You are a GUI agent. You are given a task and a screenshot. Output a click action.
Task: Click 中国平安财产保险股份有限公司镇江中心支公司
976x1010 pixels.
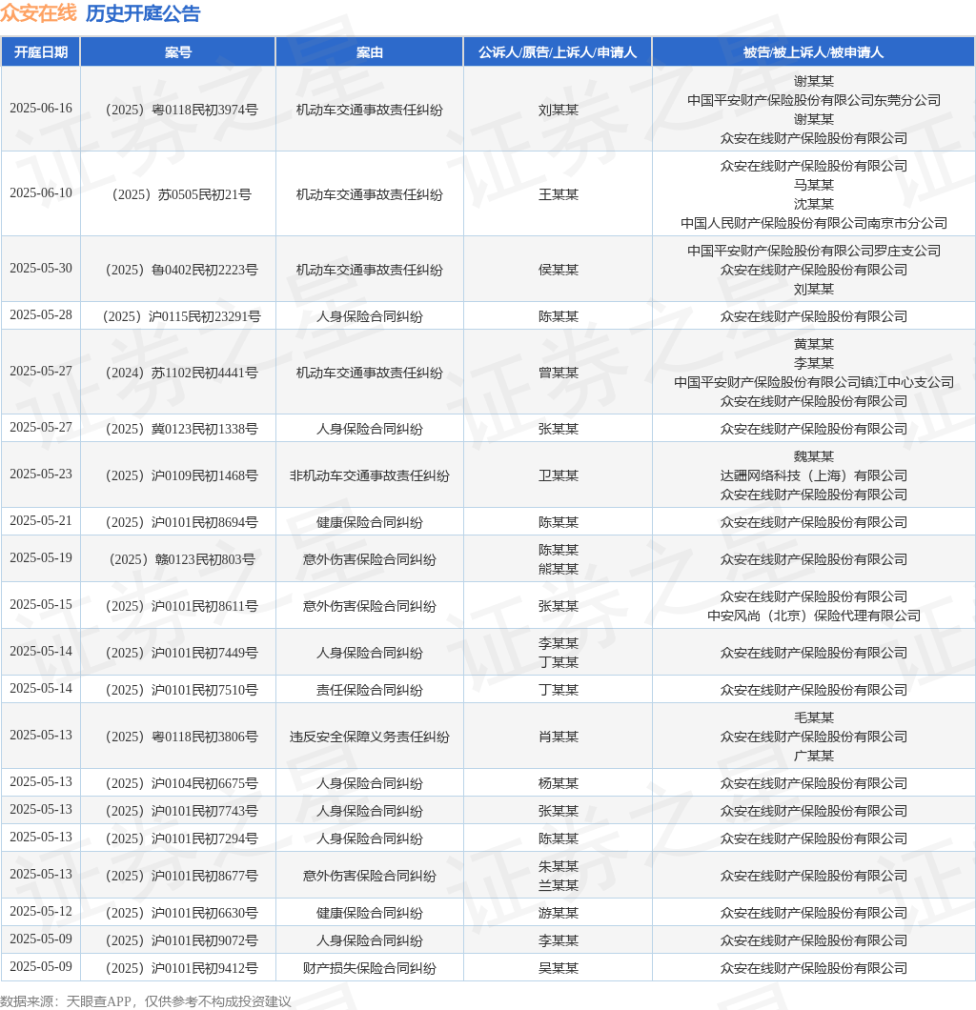point(814,383)
